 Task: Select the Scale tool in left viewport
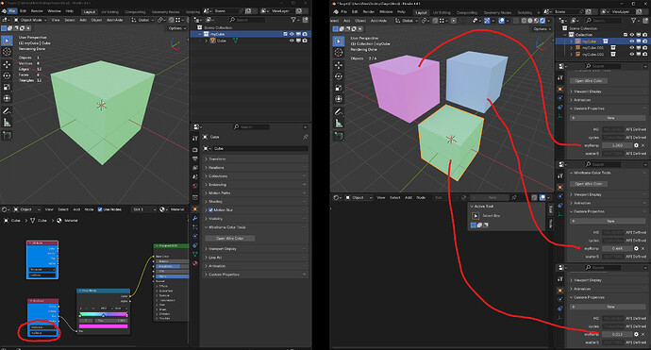(x=7, y=87)
